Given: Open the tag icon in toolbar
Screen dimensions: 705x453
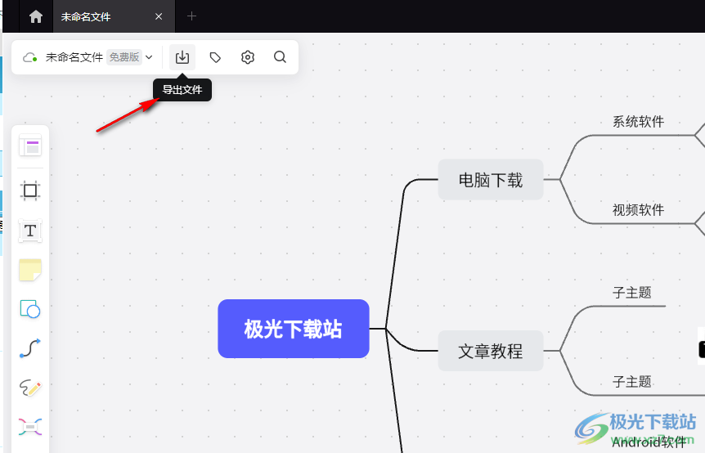Looking at the screenshot, I should (215, 57).
